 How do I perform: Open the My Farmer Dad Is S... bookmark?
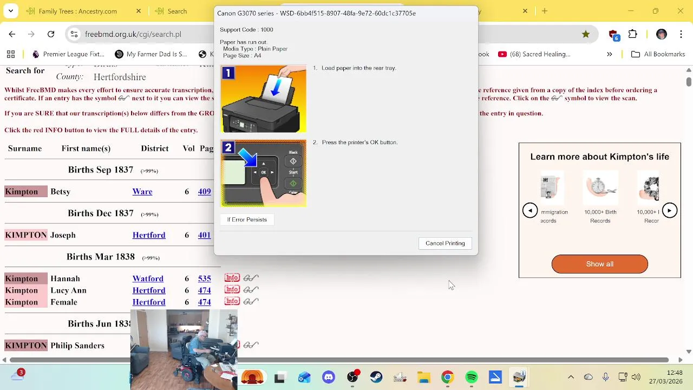point(151,54)
